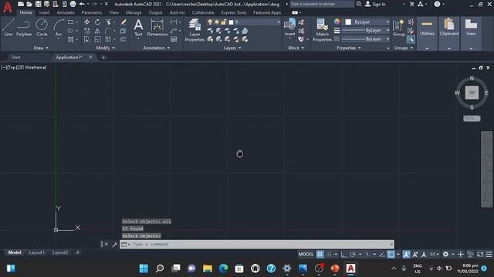The image size is (494, 277).
Task: Select the Circle tool
Action: click(x=42, y=28)
